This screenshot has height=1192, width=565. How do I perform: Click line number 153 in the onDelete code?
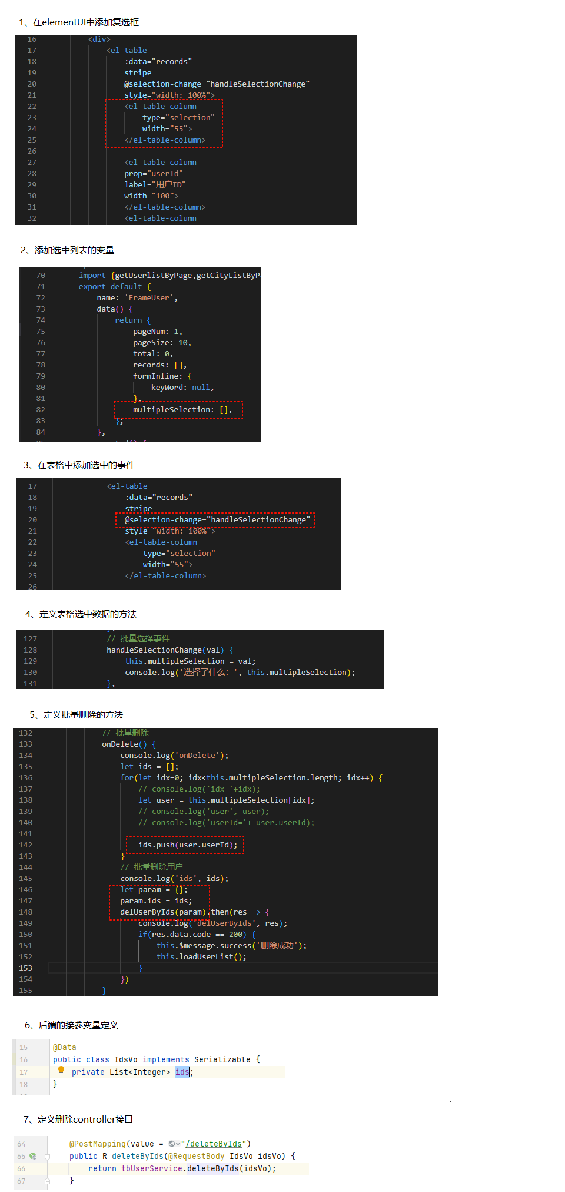point(25,968)
